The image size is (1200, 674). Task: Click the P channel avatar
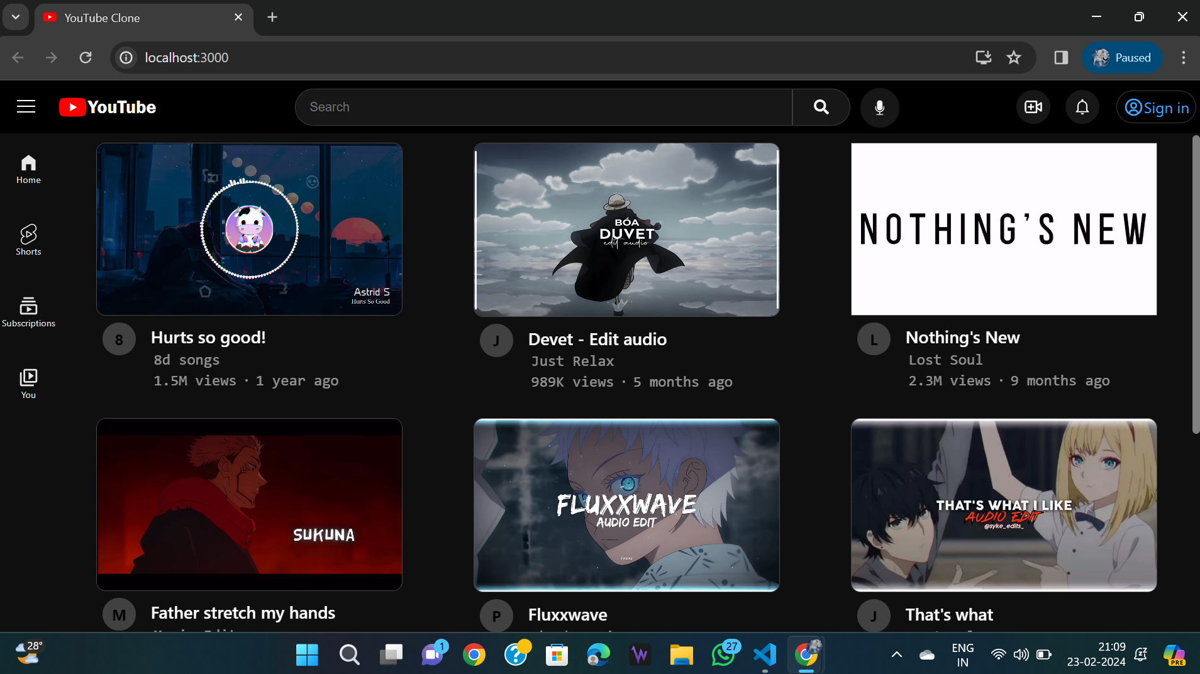pyautogui.click(x=496, y=616)
